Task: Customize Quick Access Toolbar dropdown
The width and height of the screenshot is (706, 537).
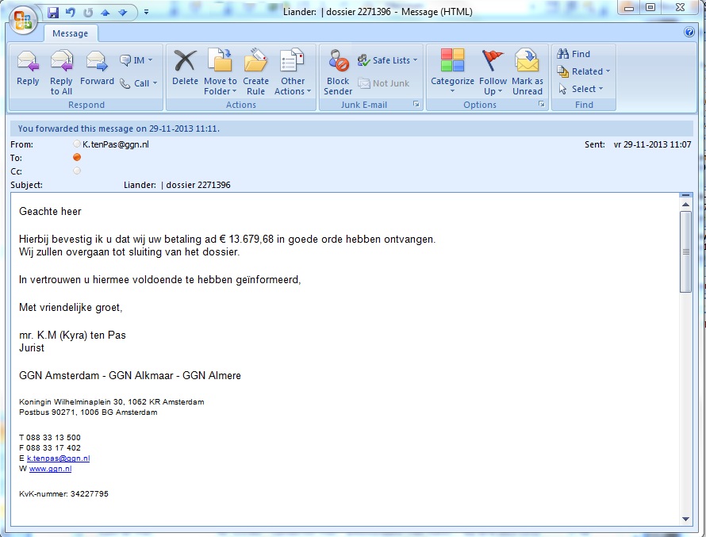Action: (146, 12)
